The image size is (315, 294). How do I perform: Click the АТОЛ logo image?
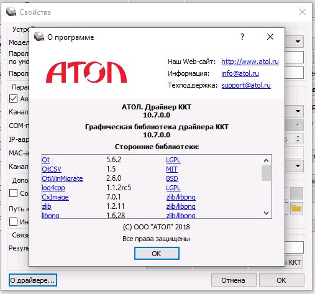click(86, 72)
